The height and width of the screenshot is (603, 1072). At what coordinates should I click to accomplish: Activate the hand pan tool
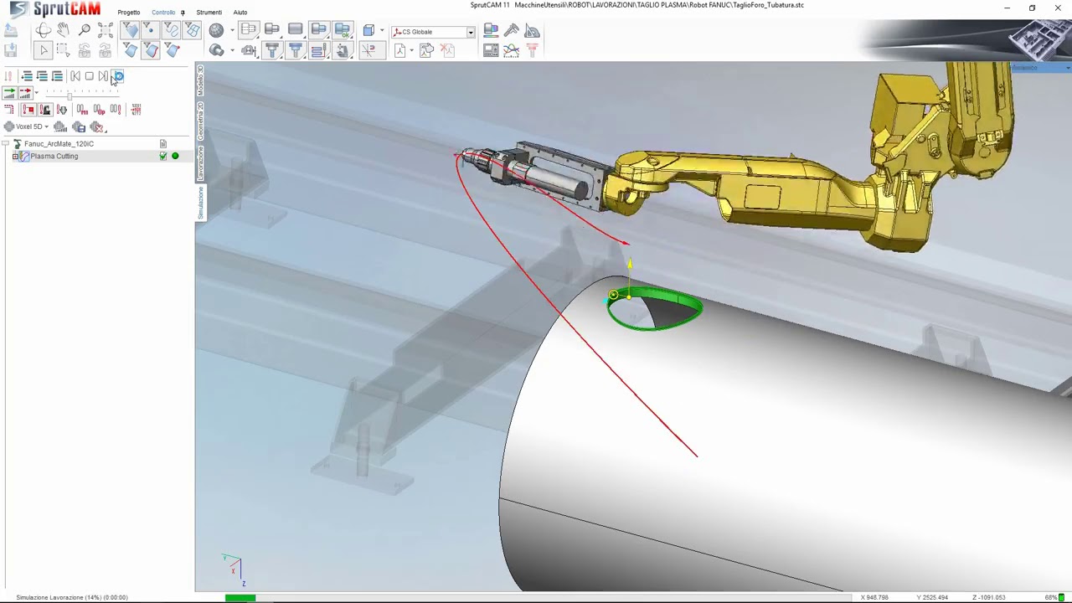(63, 29)
